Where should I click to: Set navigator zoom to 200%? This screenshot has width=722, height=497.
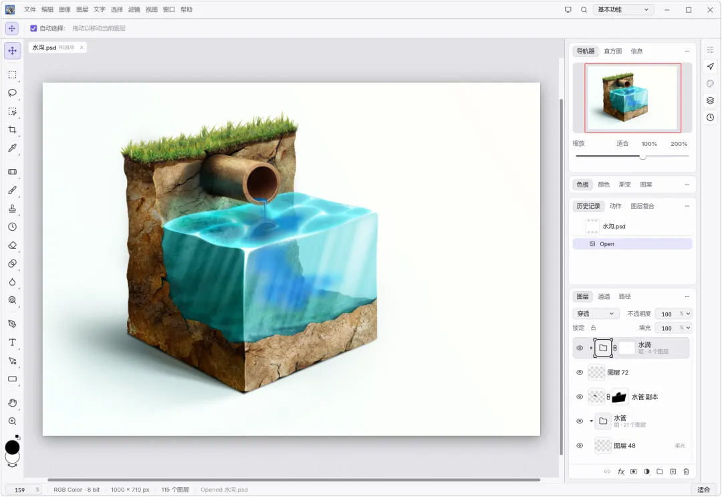(679, 144)
